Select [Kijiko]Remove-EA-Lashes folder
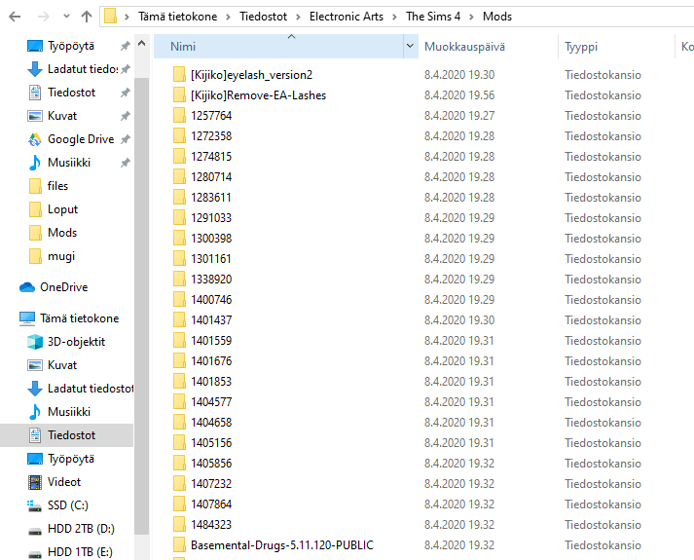 [259, 95]
